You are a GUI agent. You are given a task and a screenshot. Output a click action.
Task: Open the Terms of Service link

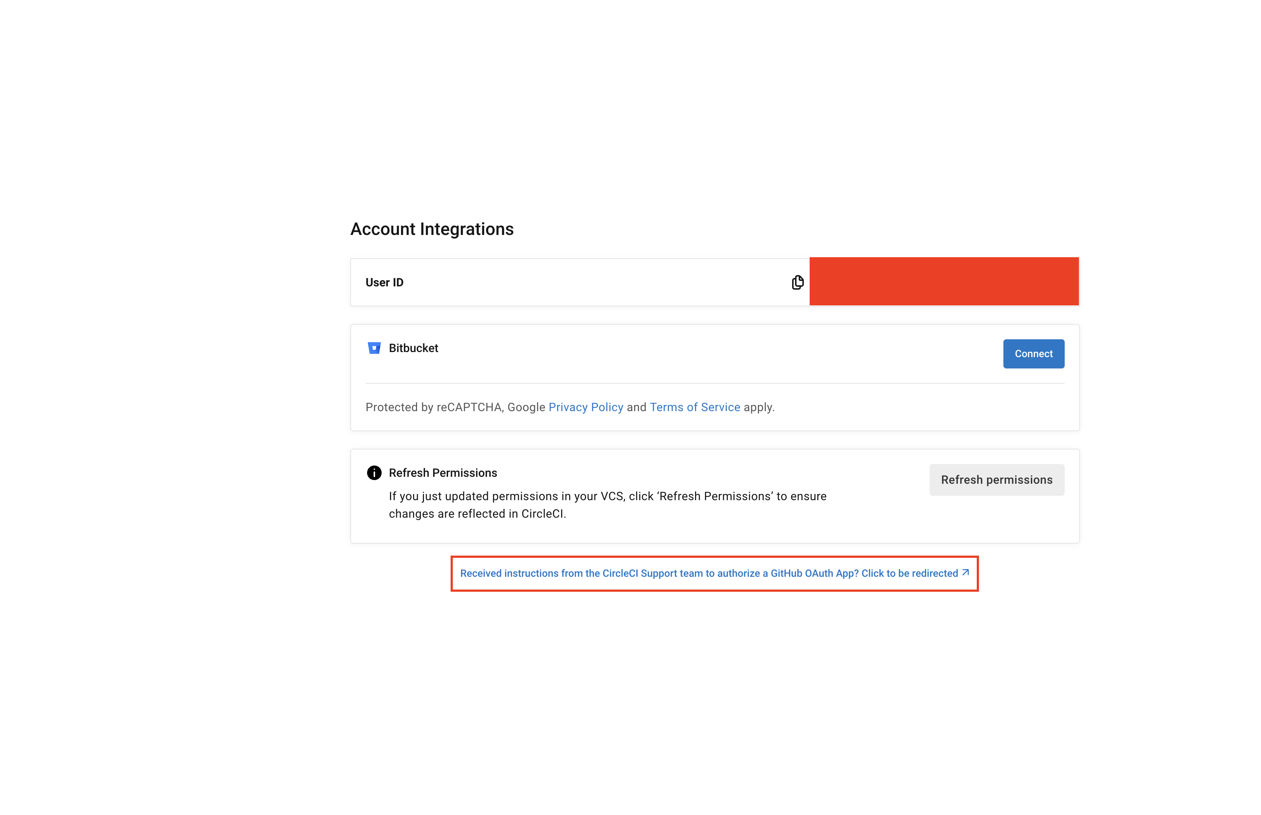(x=694, y=407)
